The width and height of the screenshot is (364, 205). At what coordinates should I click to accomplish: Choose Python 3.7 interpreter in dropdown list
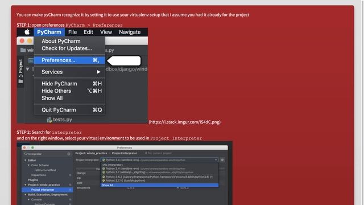coord(159,172)
